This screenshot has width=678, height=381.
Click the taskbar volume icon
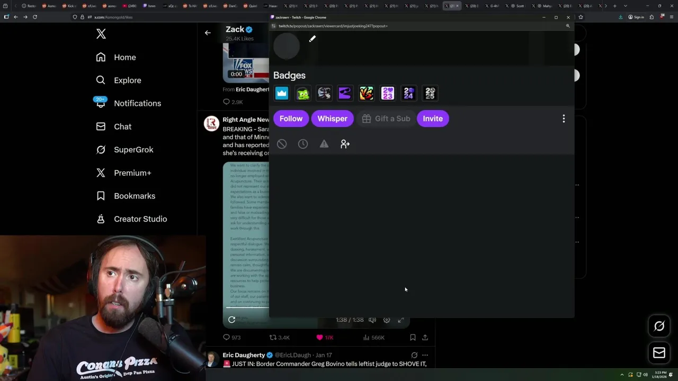(x=645, y=375)
